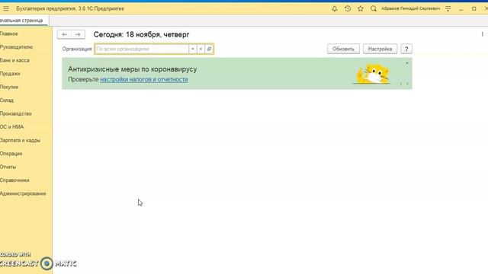Click user name Абрамов Геннадий Сергеевич
Screen dimensions: 488x274
[410, 8]
